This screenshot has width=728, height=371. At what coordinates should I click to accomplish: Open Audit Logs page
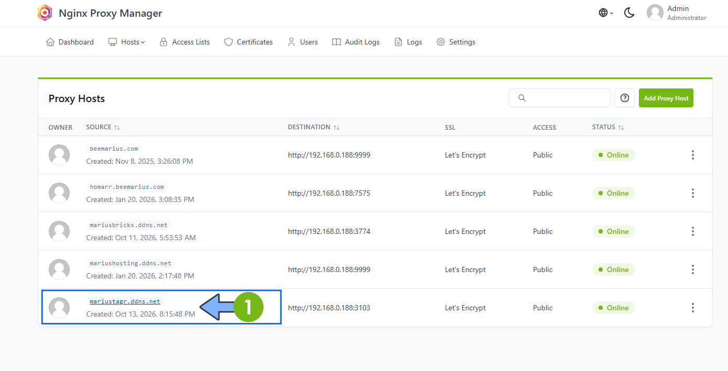[x=356, y=42]
